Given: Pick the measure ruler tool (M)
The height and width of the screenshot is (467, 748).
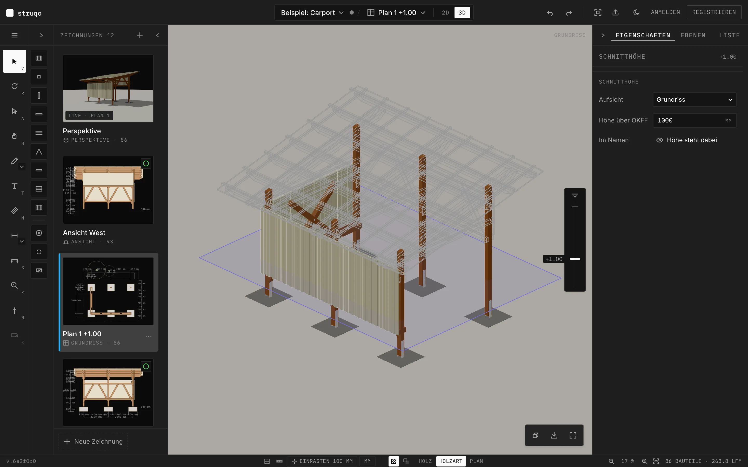Looking at the screenshot, I should coord(14,211).
